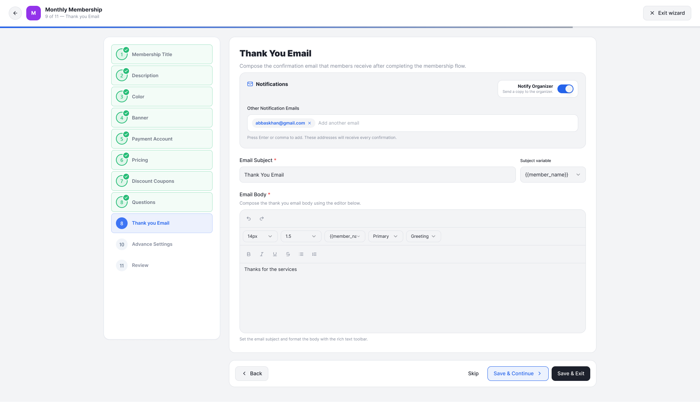Go to the Payment Account step
The height and width of the screenshot is (402, 700).
(x=162, y=139)
